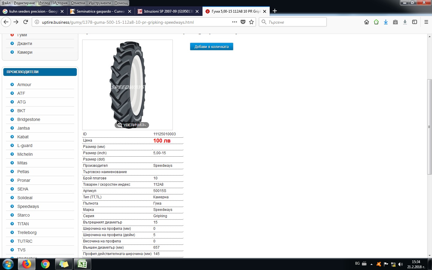This screenshot has width=432, height=270.
Task: Select SEHA manufacturer link
Action: 23,189
